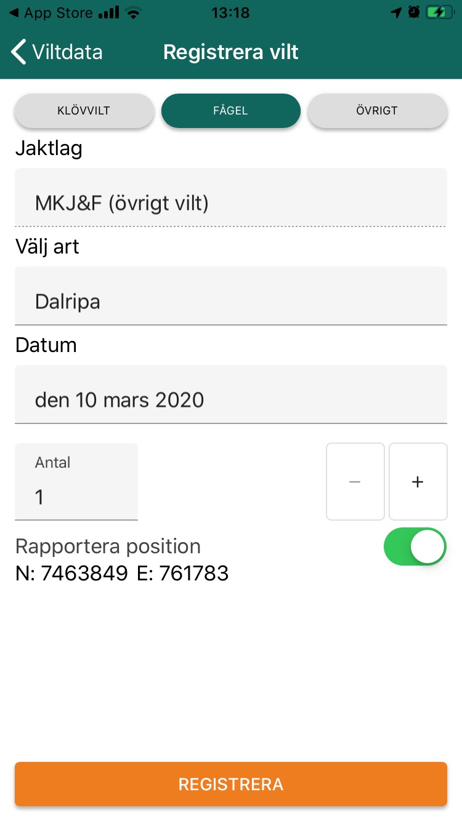This screenshot has width=462, height=821.
Task: Return to App Store via breadcrumb
Action: click(x=51, y=12)
